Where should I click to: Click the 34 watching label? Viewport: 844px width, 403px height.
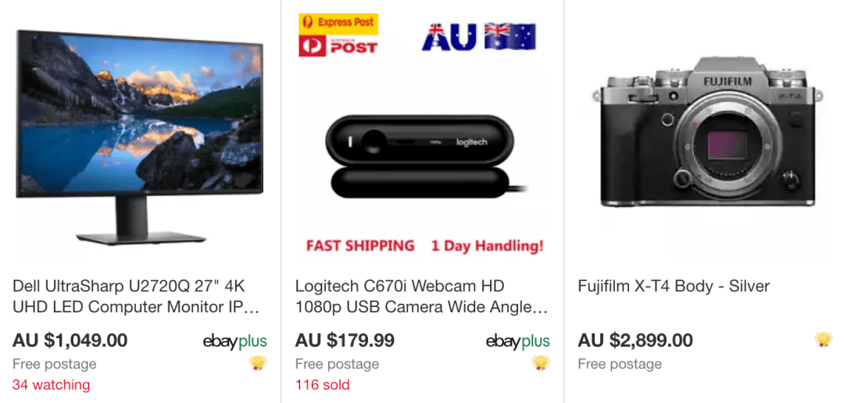tap(51, 385)
